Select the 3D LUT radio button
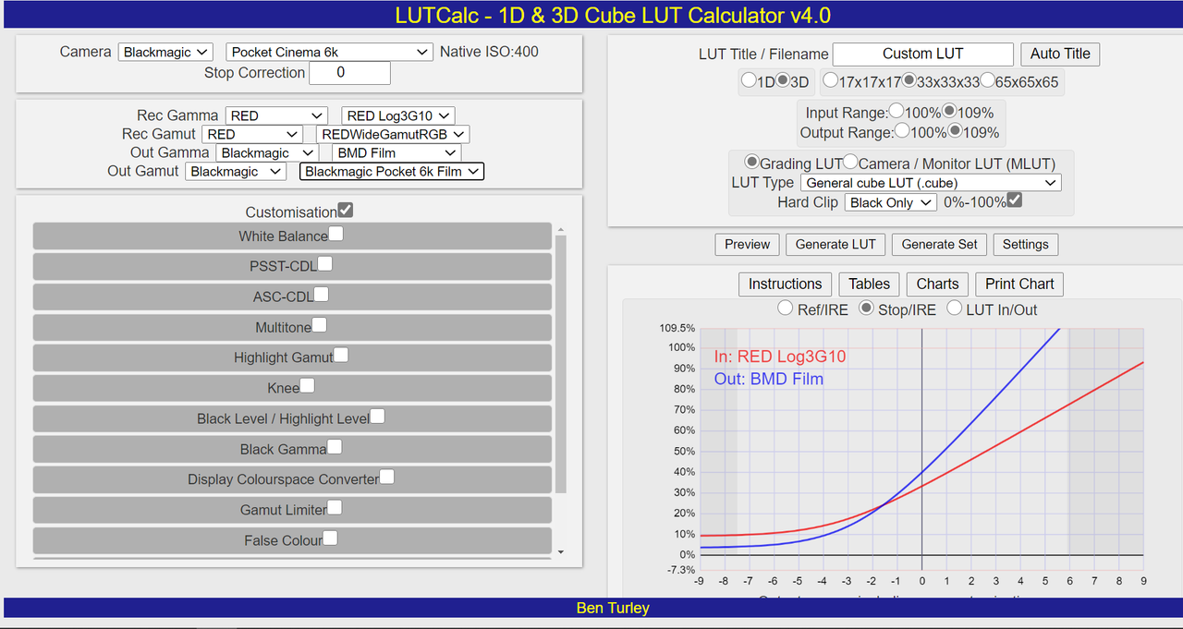This screenshot has width=1183, height=629. click(783, 80)
